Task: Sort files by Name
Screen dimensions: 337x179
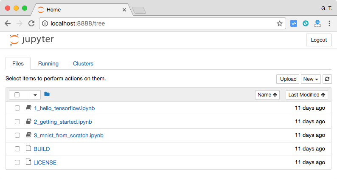Action: (x=267, y=95)
